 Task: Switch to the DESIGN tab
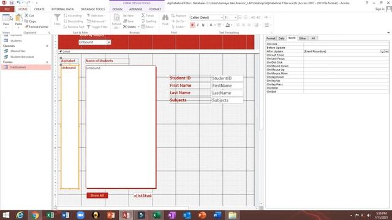117,9
